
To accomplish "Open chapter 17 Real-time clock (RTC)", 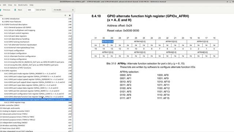I will pos(10,128).
